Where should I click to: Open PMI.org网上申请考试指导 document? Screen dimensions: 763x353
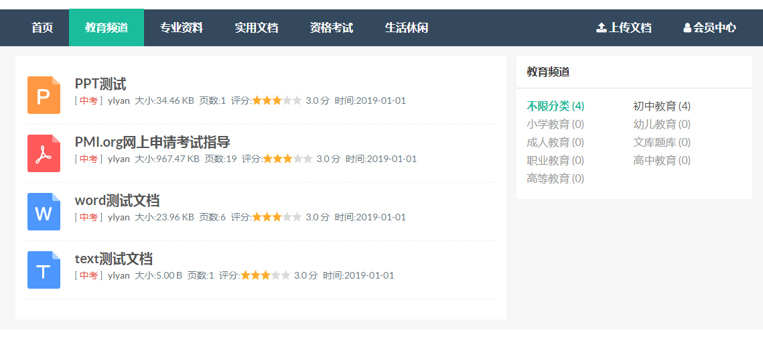tap(152, 142)
